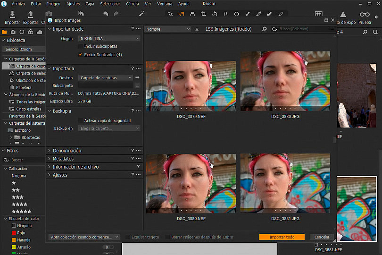The height and width of the screenshot is (255, 382).
Task: Click the arrow beside Destino dropdown
Action: [x=137, y=77]
